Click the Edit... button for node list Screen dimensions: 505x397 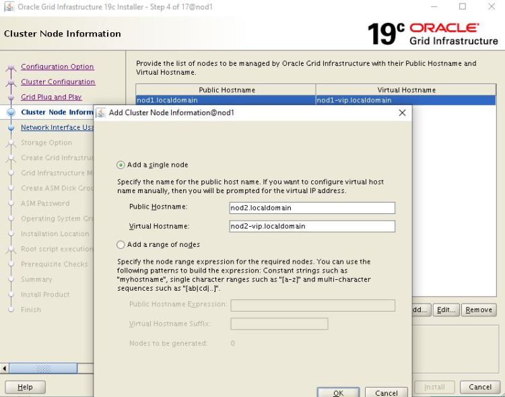click(446, 310)
